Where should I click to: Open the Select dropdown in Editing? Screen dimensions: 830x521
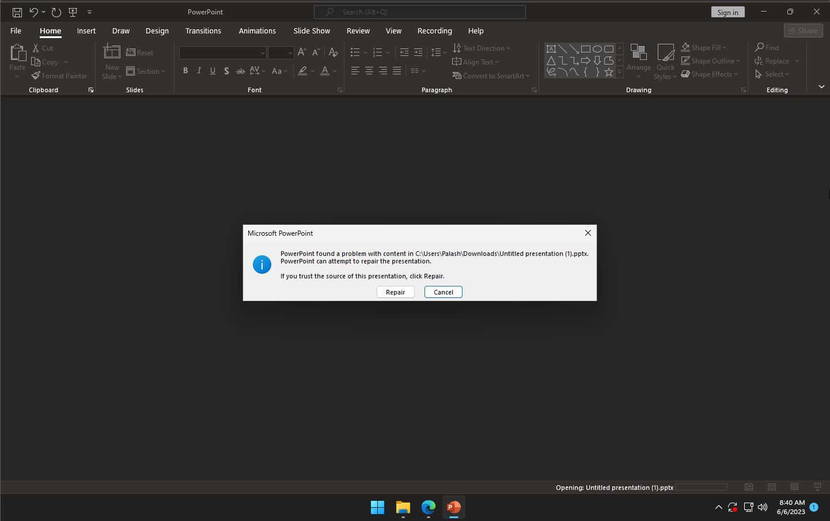coord(772,74)
